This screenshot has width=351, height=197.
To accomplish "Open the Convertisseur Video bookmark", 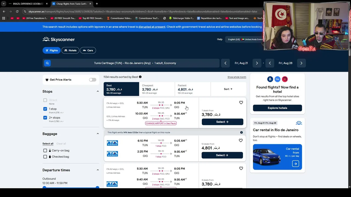I will pyautogui.click(x=119, y=18).
